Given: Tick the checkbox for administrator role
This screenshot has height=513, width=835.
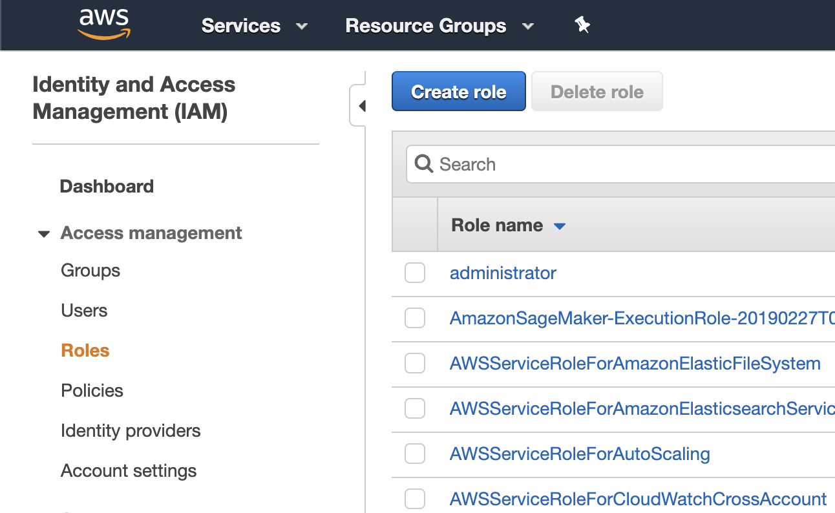Looking at the screenshot, I should click(415, 273).
